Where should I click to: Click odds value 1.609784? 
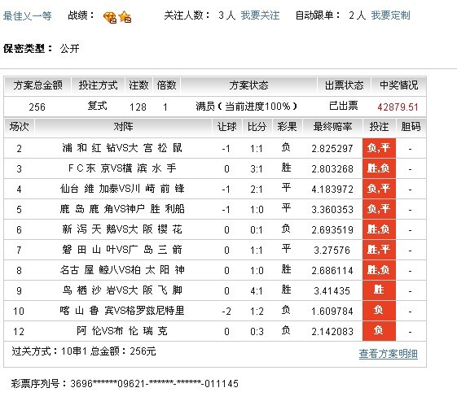point(332,312)
